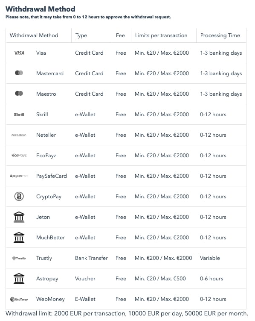Click the Trustly Bank Transfer type cell
This screenshot has width=255, height=321.
point(91,258)
